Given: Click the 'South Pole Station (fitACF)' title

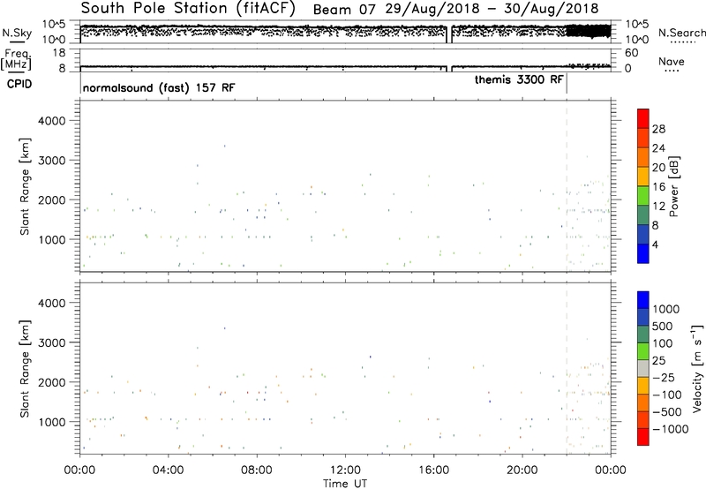Looking at the screenshot, I should click(x=188, y=9).
